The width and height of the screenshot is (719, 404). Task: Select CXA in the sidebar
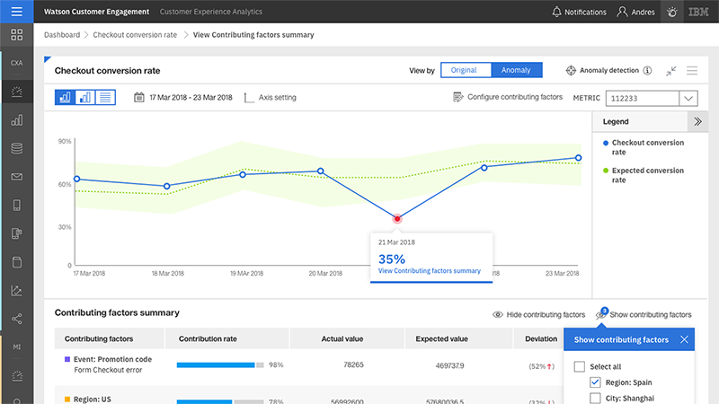pyautogui.click(x=16, y=63)
